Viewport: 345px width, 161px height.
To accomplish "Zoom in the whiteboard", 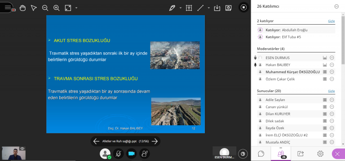I will pyautogui.click(x=57, y=8).
